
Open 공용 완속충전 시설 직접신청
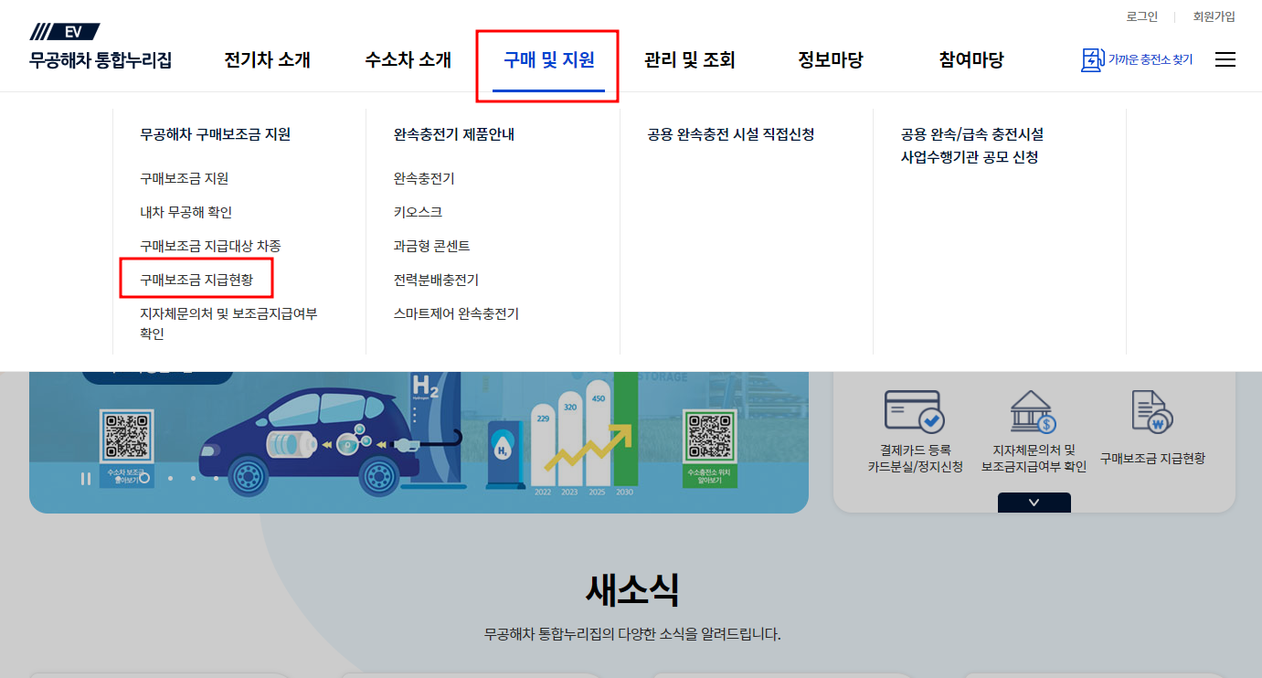click(731, 134)
